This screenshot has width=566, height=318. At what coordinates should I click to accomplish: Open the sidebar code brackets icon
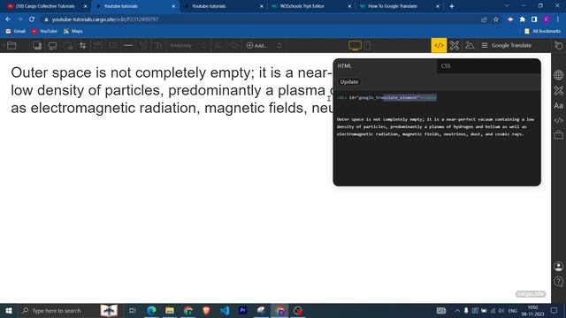tap(558, 120)
